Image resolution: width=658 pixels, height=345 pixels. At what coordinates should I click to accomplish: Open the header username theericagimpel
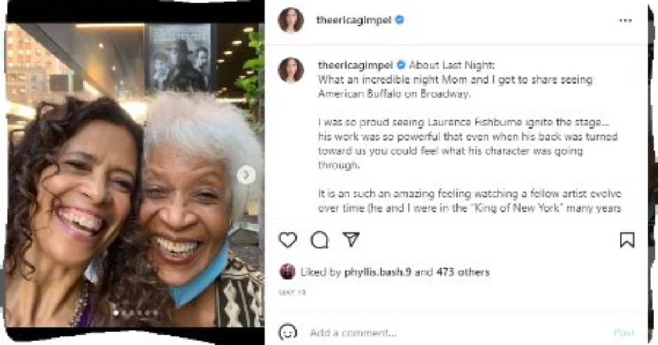(x=354, y=20)
